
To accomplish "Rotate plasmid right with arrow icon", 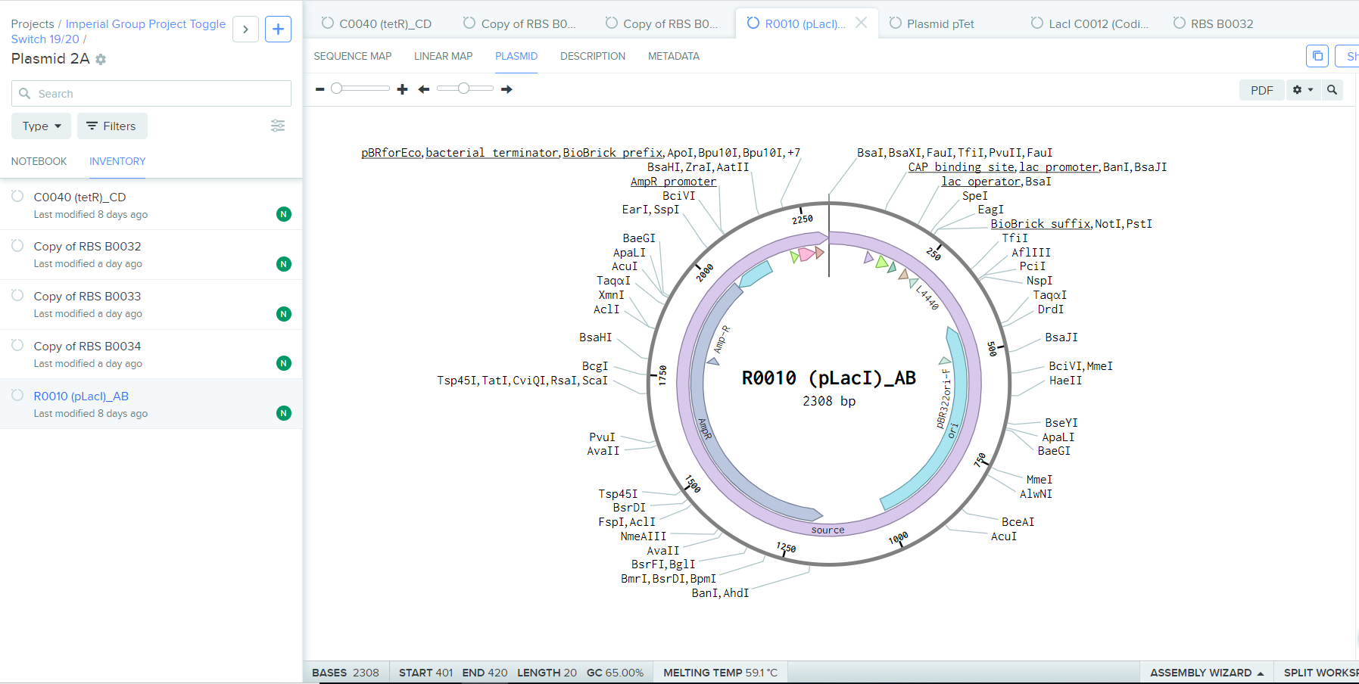I will tap(507, 89).
